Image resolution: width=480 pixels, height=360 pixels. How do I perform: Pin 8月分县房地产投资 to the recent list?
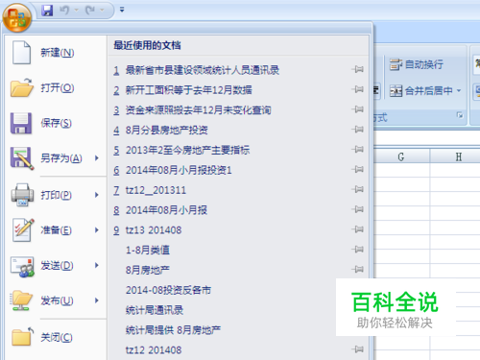click(x=358, y=130)
